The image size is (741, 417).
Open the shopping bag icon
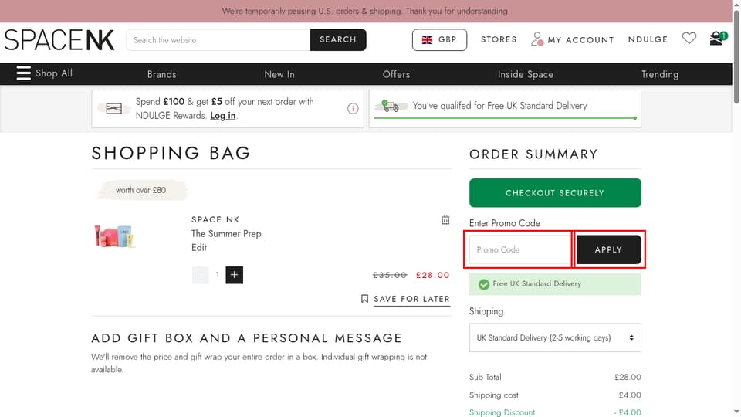pyautogui.click(x=717, y=39)
